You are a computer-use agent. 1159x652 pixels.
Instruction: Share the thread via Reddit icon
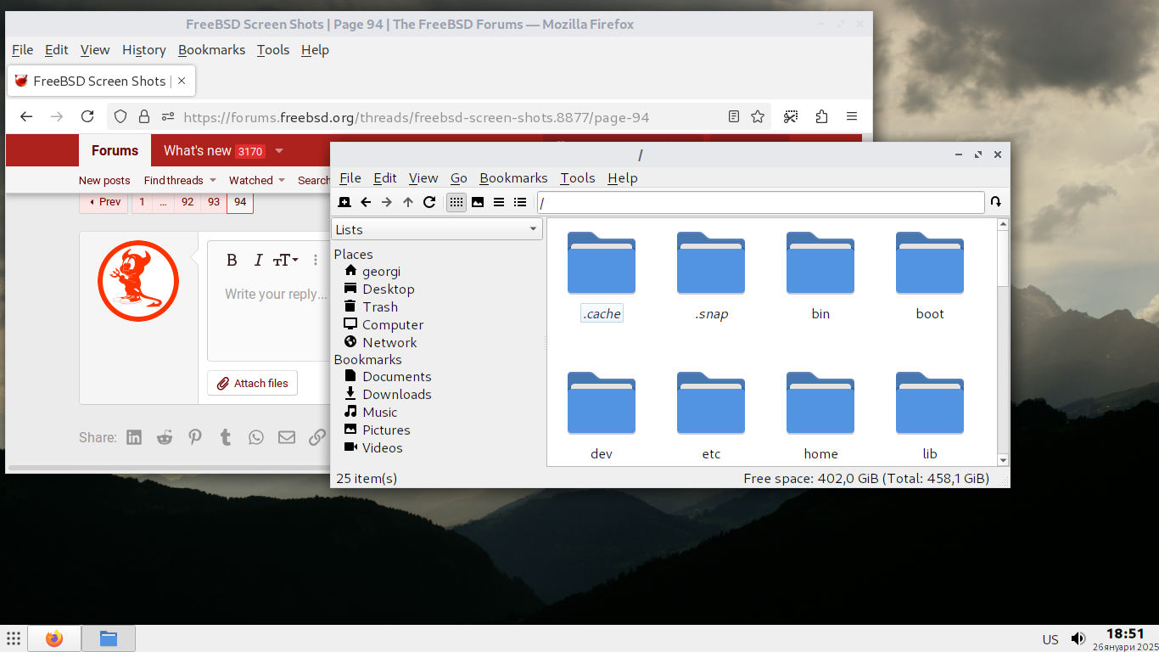click(x=165, y=437)
